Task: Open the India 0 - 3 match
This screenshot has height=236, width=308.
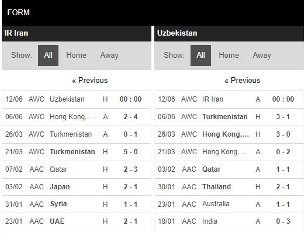Action: 229,221
